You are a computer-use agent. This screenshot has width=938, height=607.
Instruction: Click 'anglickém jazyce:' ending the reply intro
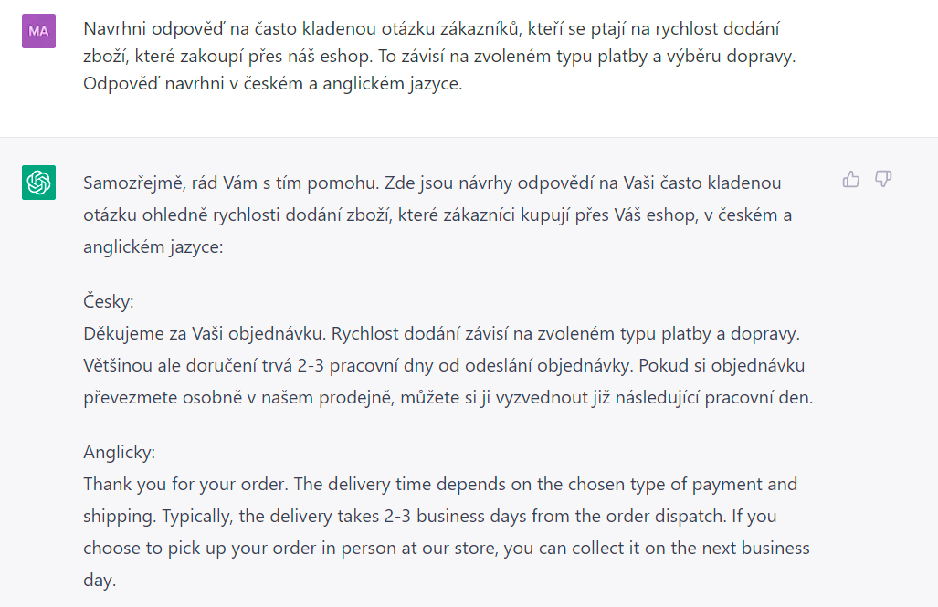point(153,247)
